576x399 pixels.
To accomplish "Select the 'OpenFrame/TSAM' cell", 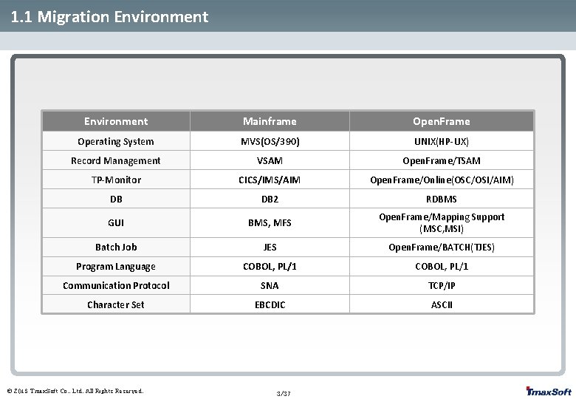I will click(x=442, y=160).
